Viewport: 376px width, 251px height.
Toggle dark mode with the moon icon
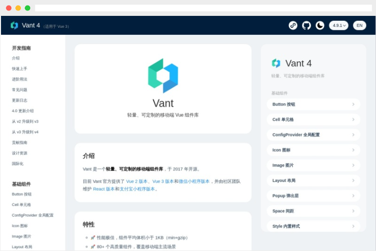320,25
